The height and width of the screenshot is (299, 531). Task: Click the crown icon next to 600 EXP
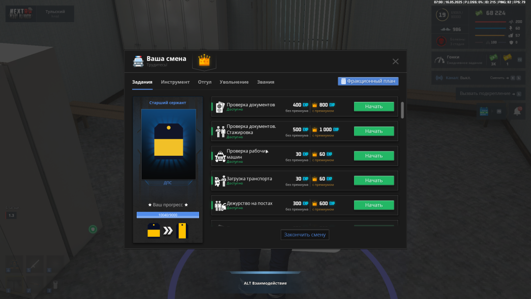click(315, 204)
